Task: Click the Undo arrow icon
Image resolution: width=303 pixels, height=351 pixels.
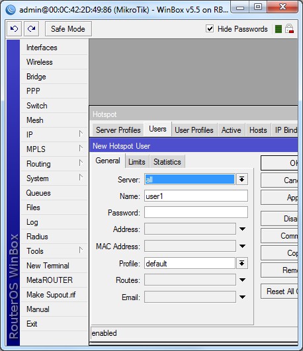Action: [14, 28]
